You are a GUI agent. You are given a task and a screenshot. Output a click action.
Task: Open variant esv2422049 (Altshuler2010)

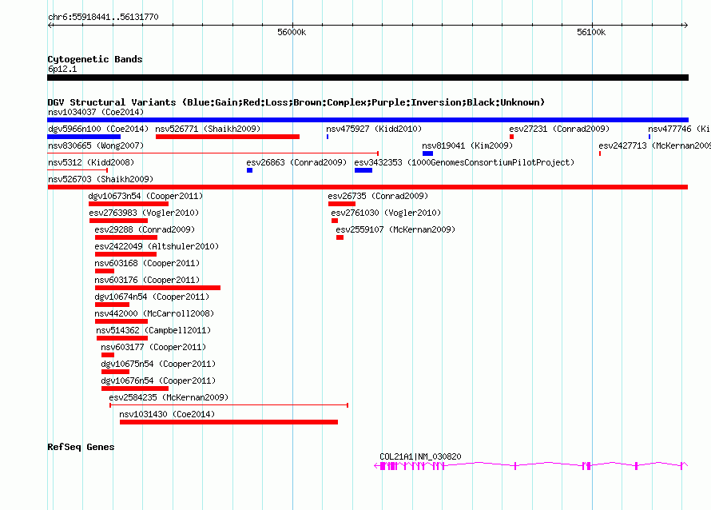coord(157,246)
